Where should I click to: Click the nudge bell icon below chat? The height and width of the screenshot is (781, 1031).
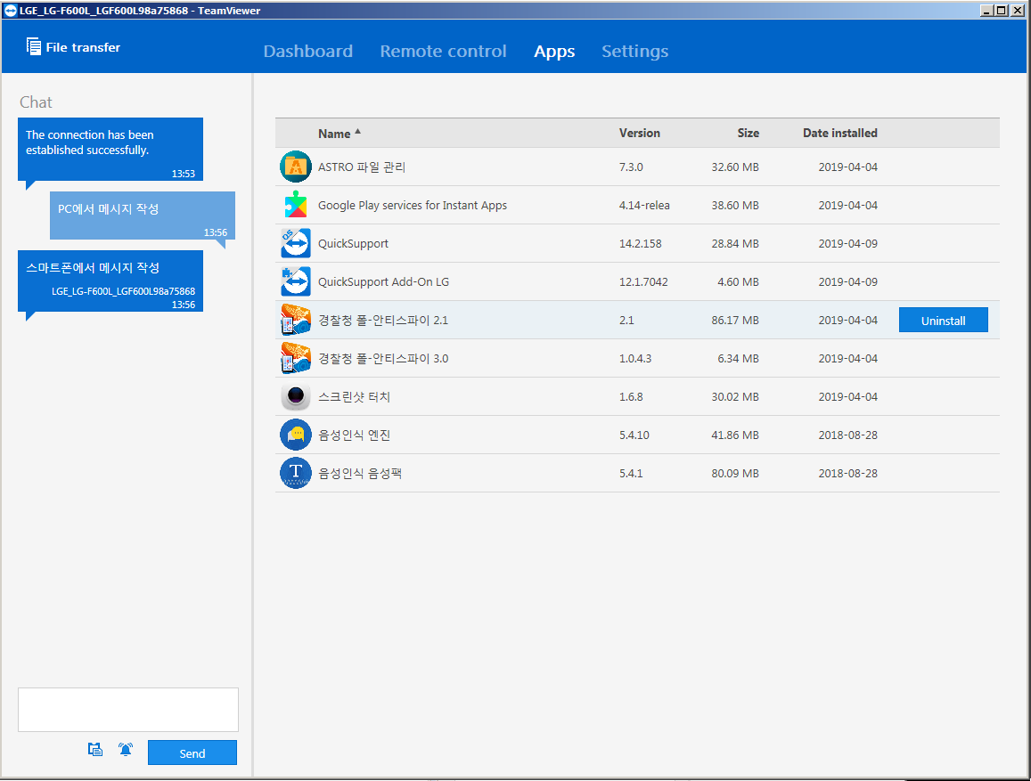coord(126,749)
